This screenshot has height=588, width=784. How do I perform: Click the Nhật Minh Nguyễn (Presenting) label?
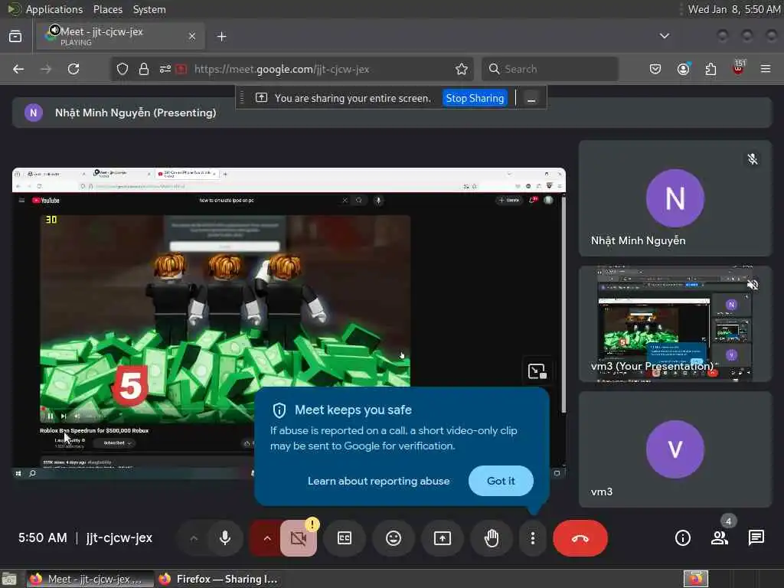(136, 113)
